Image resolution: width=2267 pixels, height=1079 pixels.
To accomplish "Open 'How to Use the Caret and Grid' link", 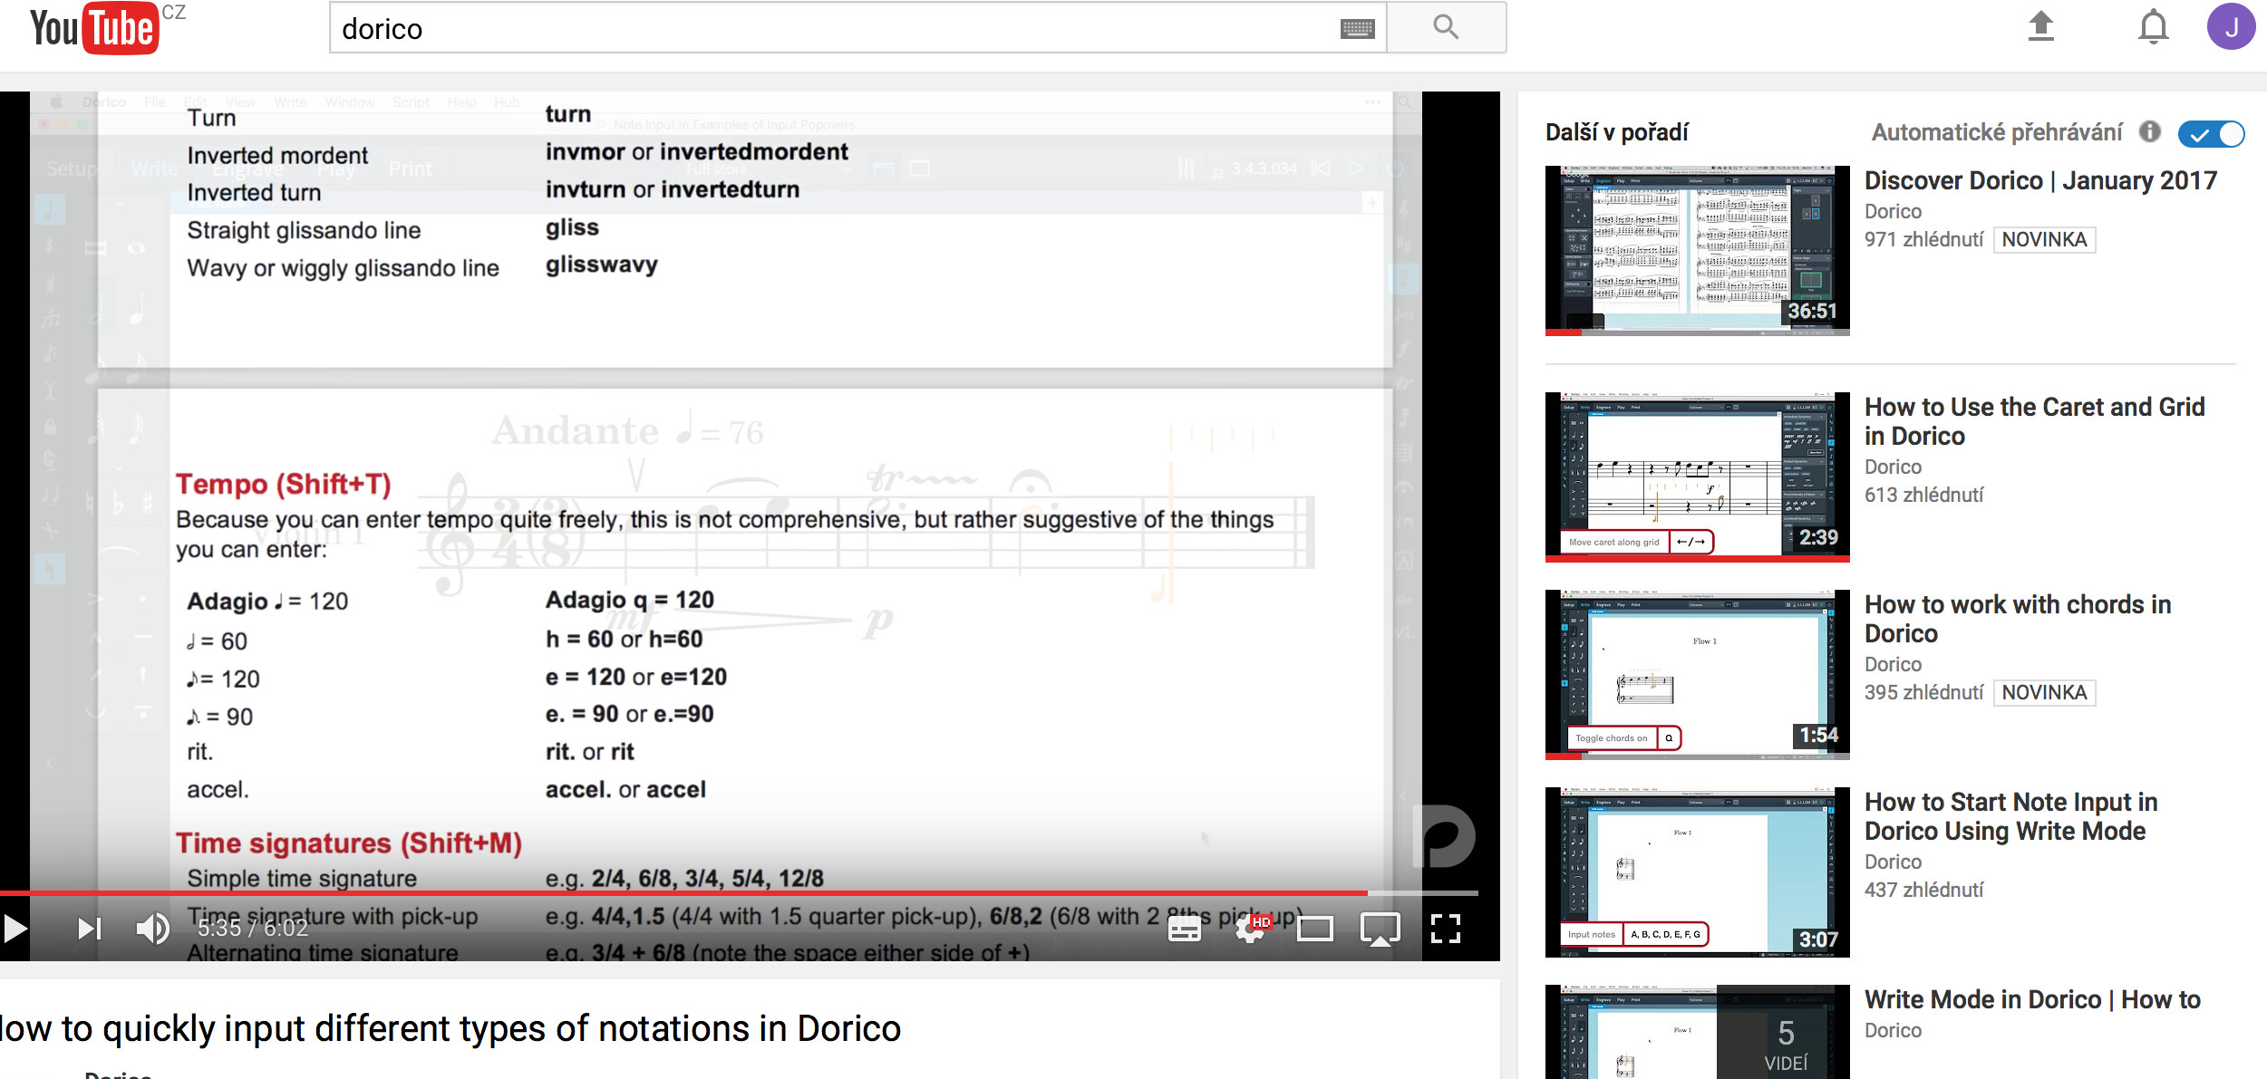I will (x=2034, y=421).
